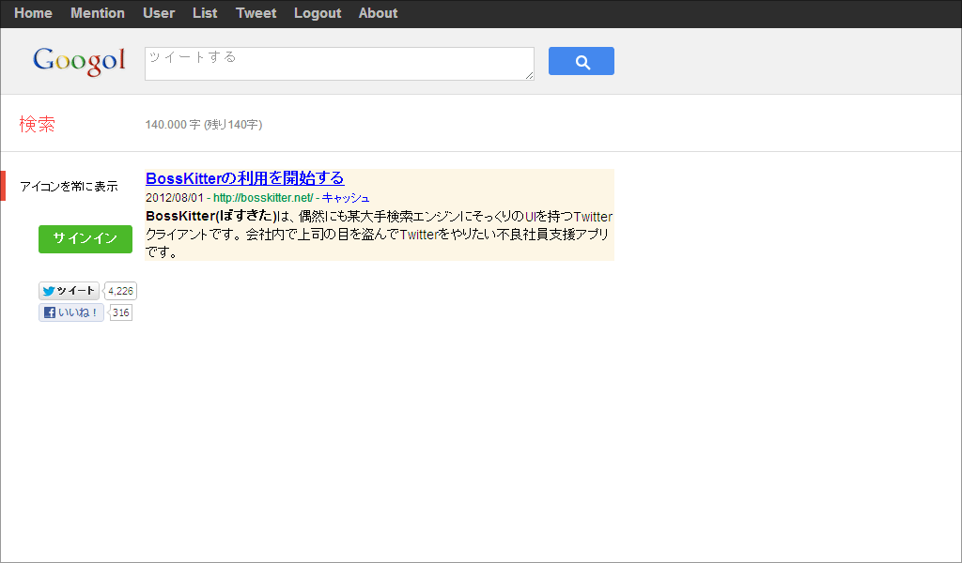Go to the User menu item
This screenshot has width=962, height=563.
[x=159, y=13]
